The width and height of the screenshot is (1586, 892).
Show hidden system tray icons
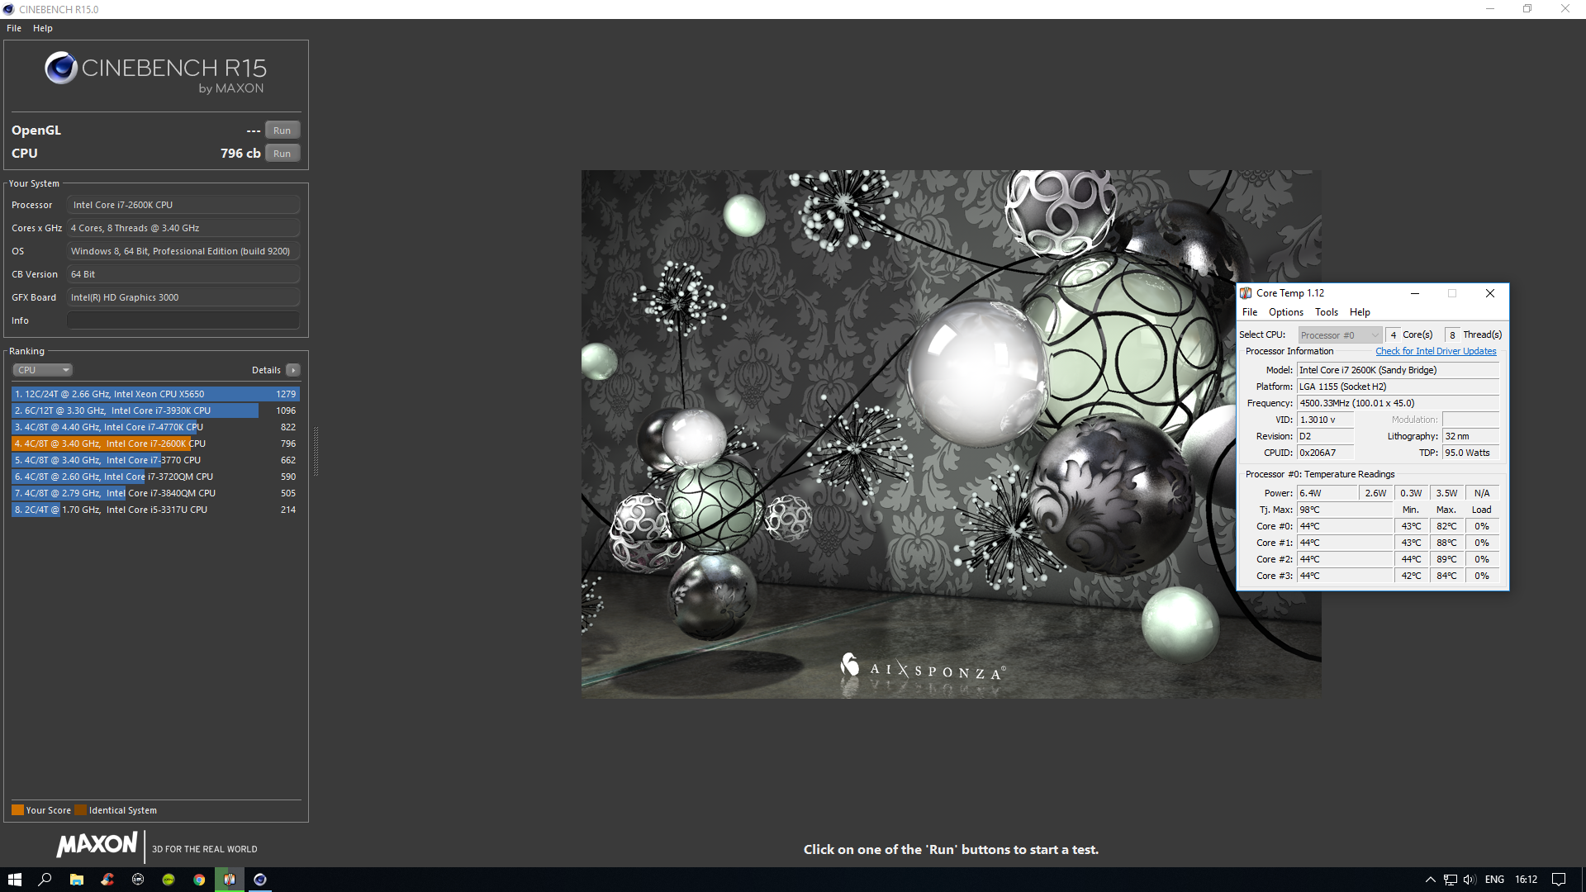(x=1431, y=880)
